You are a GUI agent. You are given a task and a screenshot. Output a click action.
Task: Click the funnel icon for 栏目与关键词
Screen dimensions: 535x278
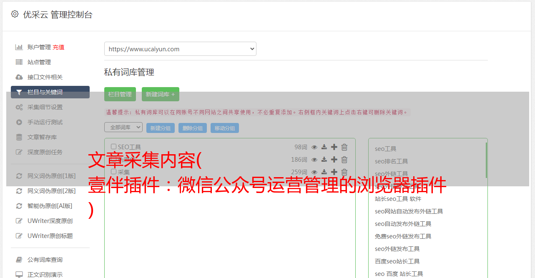pos(19,92)
